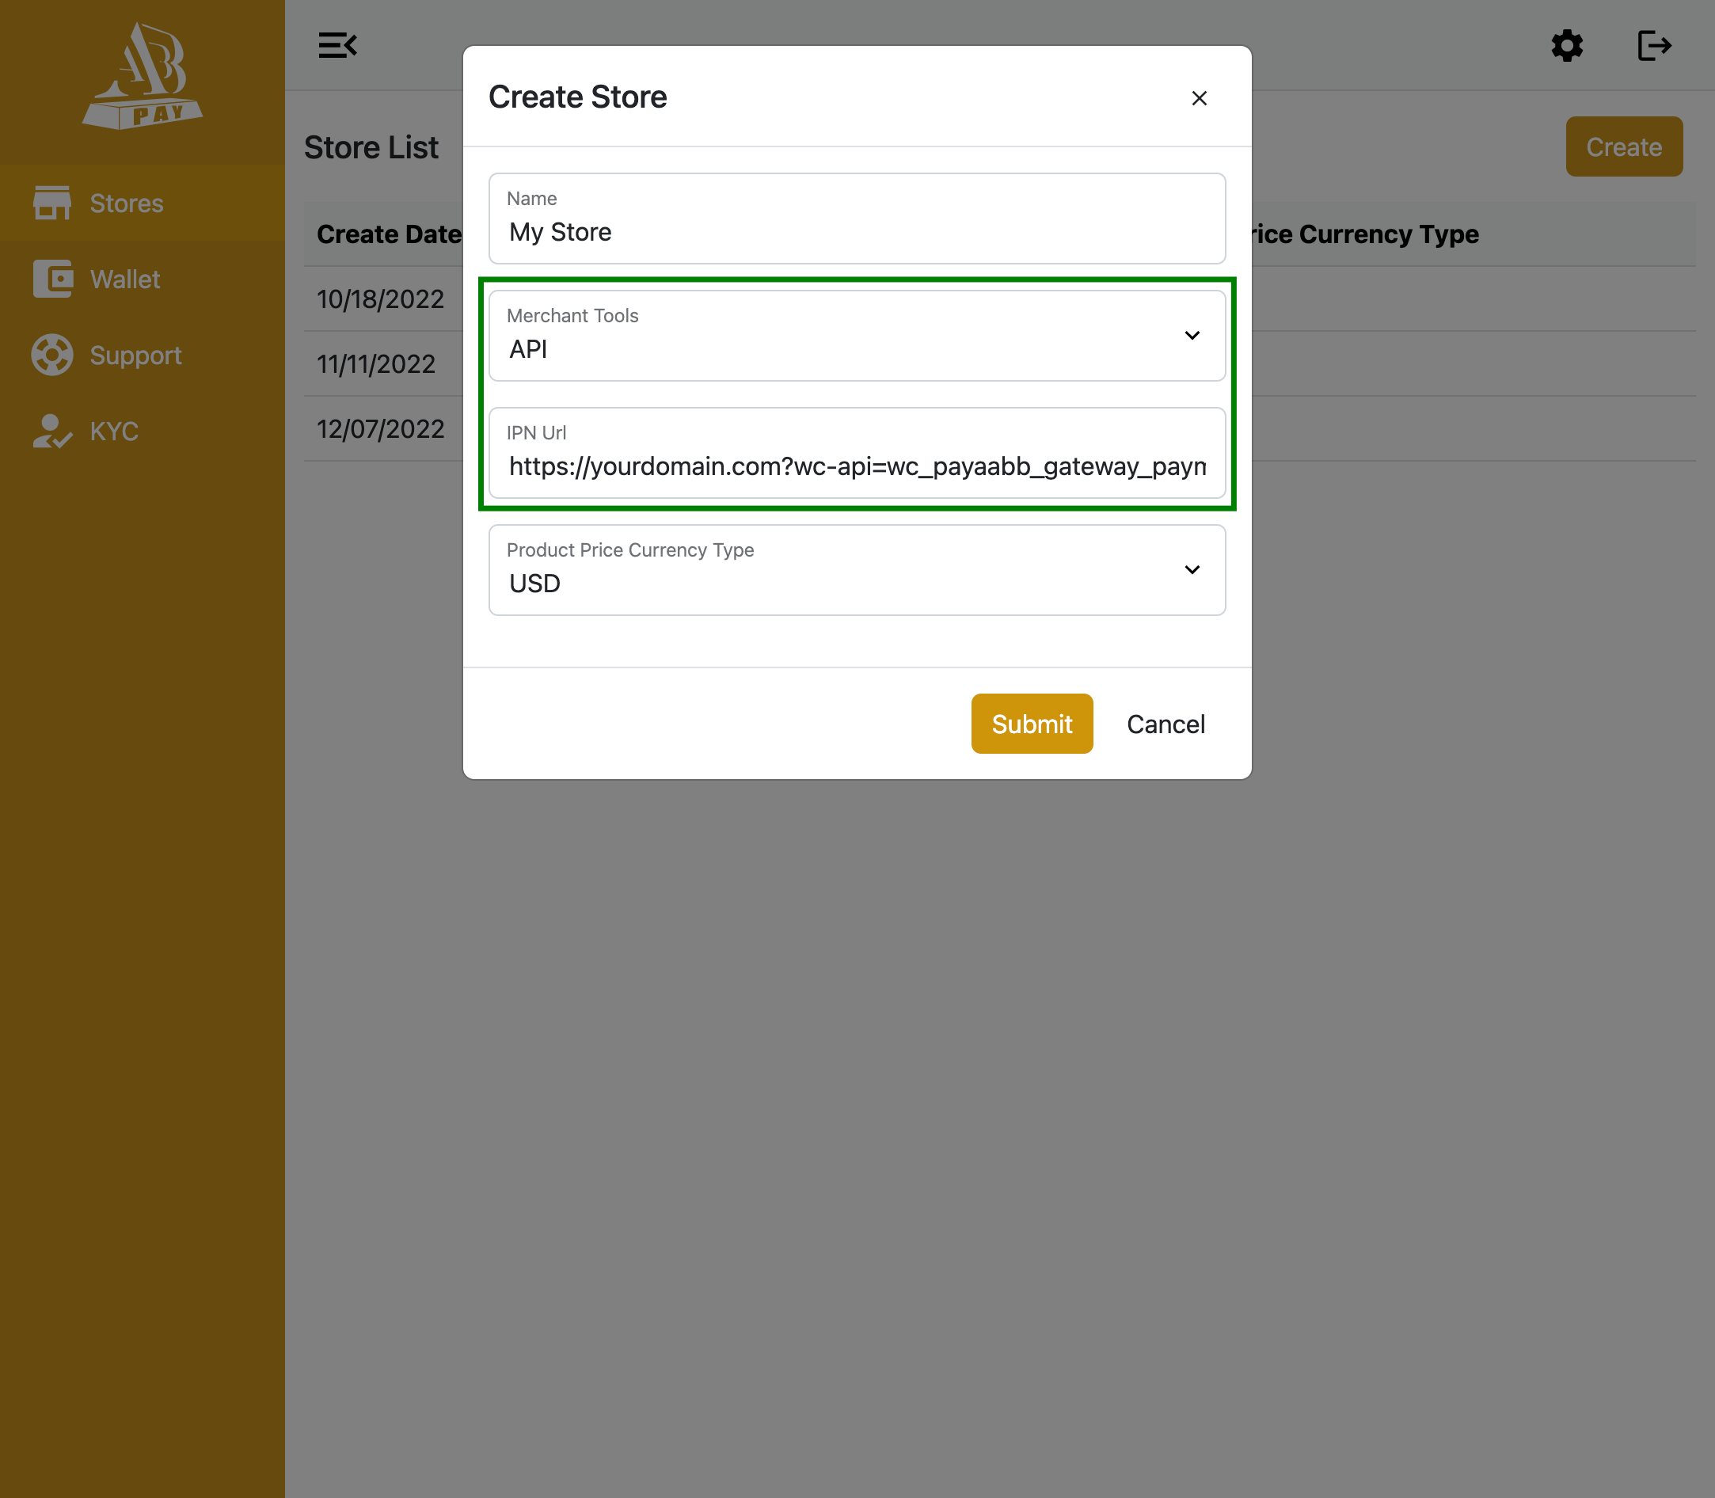Screen dimensions: 1715x1498
Task: Click the Create Date column header
Action: 390,234
